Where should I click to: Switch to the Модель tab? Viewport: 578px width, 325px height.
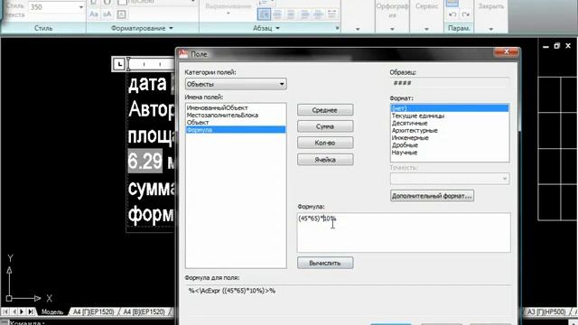pos(52,311)
